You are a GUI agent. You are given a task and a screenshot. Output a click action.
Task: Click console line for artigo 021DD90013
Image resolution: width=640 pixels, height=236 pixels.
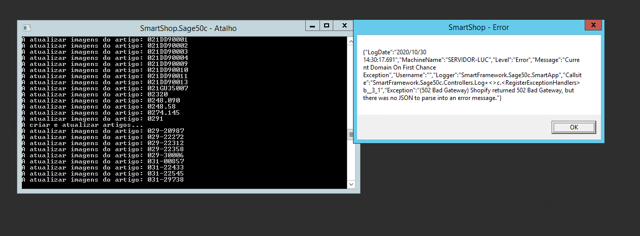point(105,82)
